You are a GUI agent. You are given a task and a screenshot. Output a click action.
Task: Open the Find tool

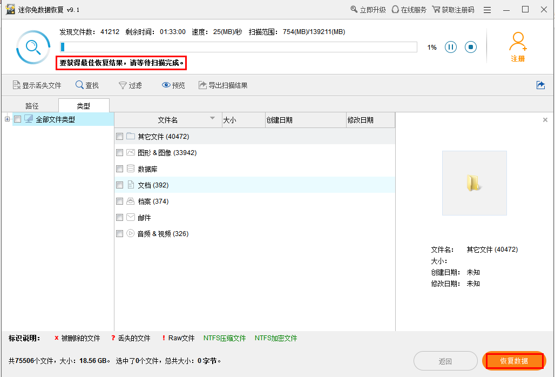pos(87,85)
